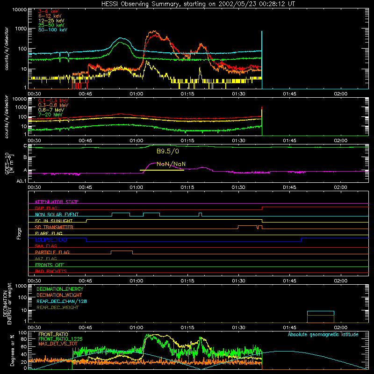Click the cyan data-gap spike in top panel

point(262,60)
